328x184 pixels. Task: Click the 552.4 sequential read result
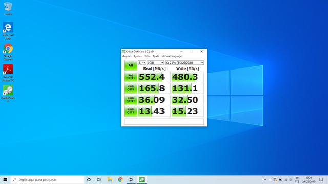[x=154, y=77]
